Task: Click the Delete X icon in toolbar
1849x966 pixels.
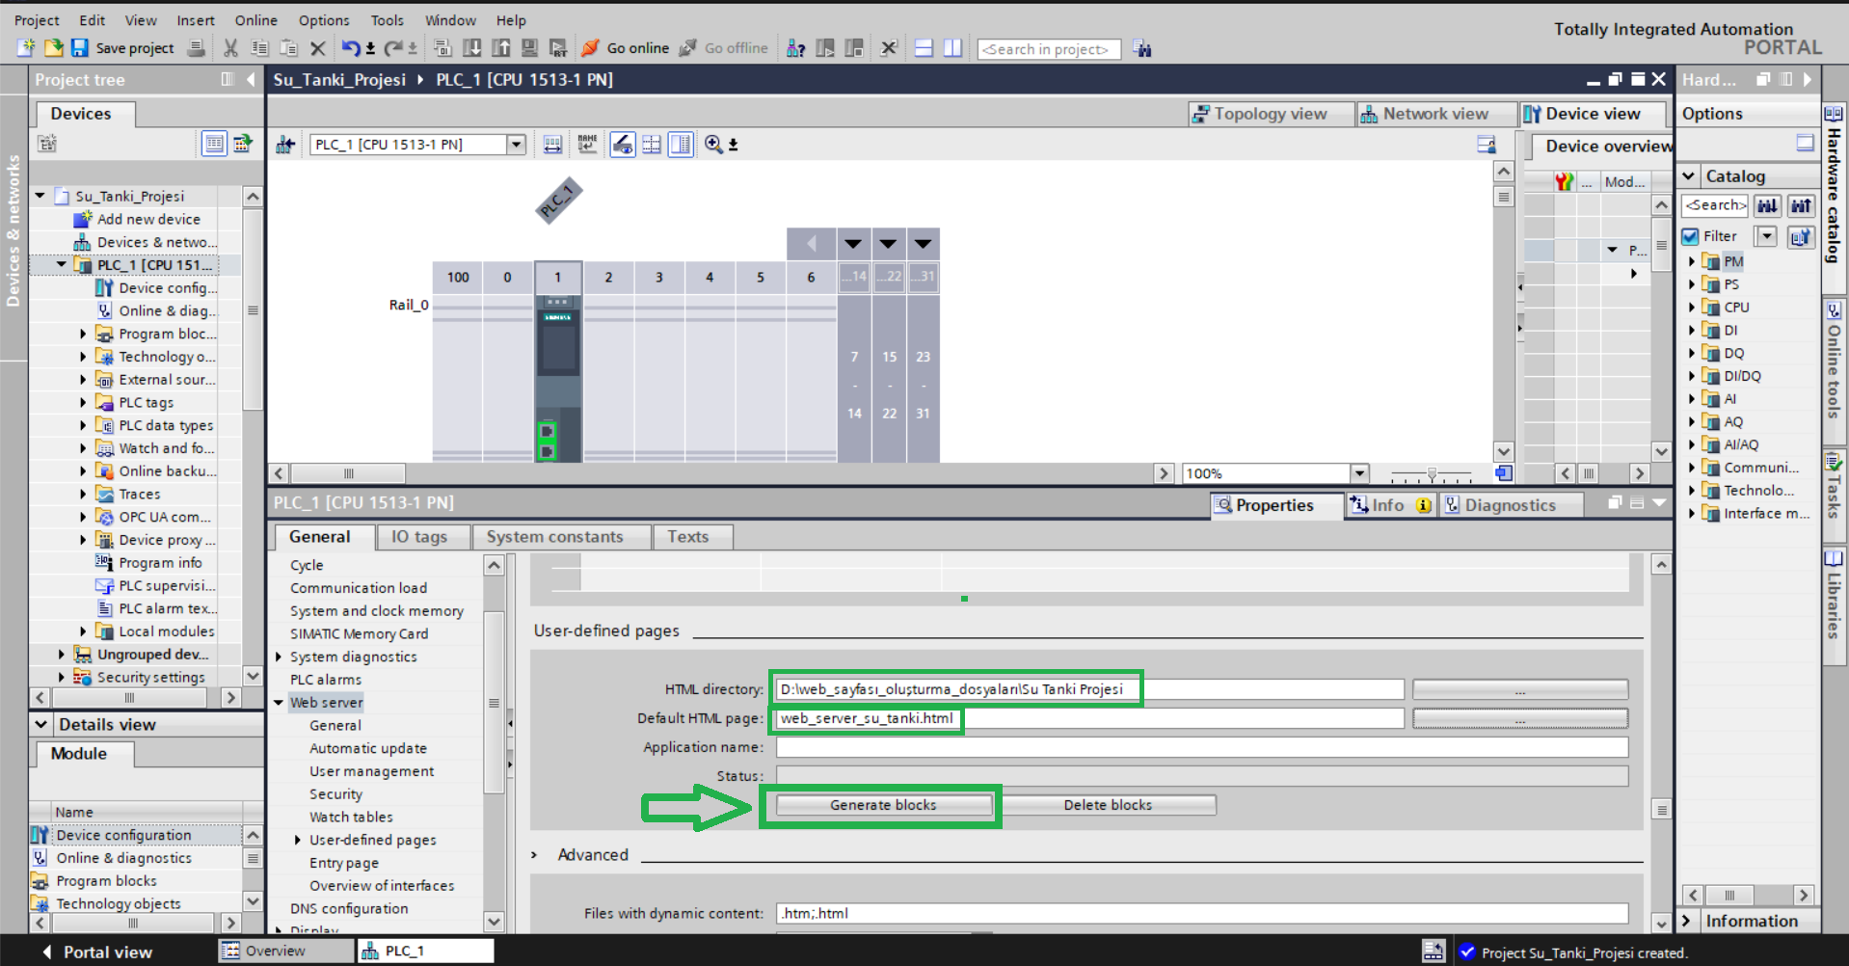Action: (318, 48)
